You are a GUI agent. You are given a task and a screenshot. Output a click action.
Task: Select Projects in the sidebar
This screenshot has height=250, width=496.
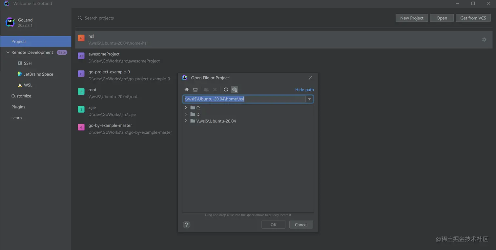click(x=36, y=42)
